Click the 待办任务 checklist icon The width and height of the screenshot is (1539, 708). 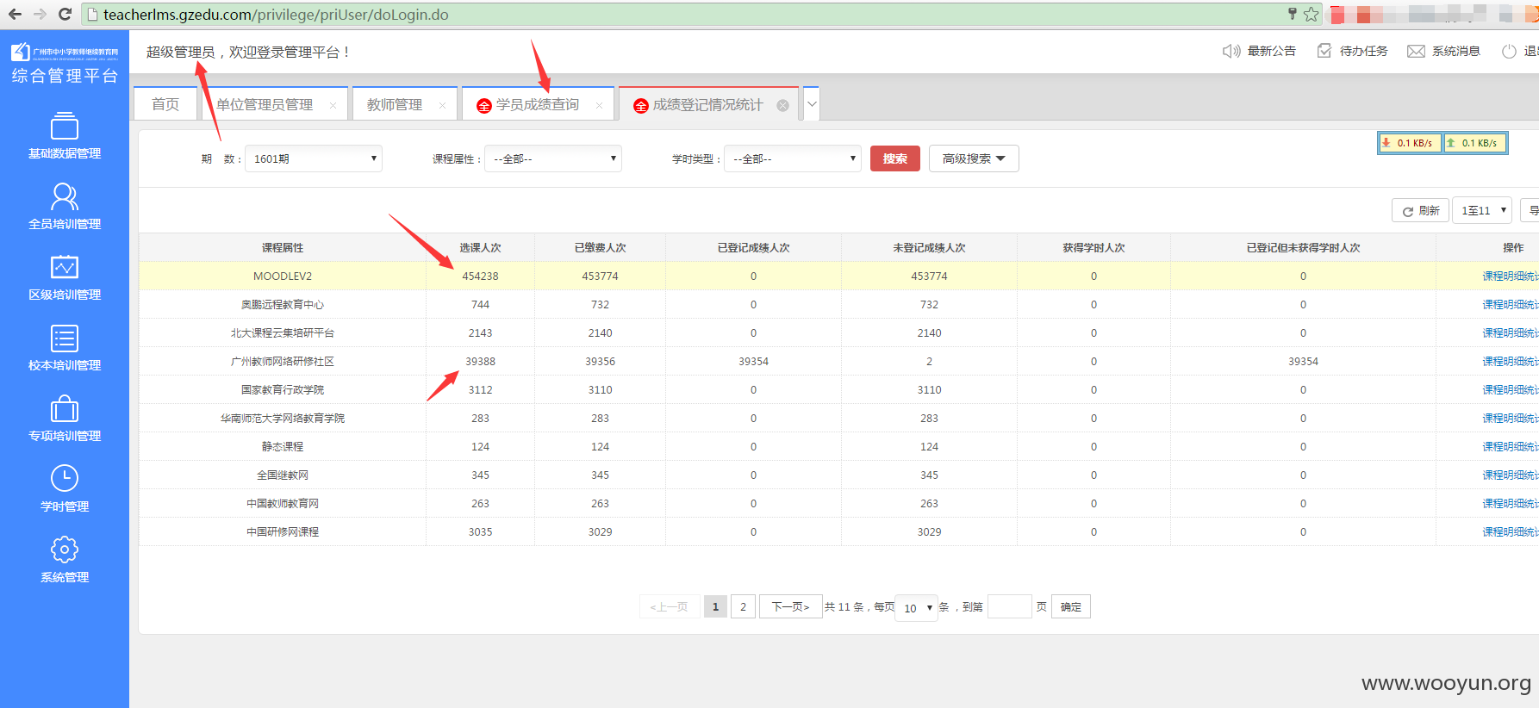click(1324, 52)
